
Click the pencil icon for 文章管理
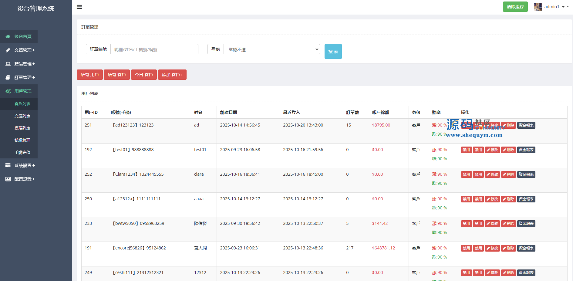click(x=8, y=50)
